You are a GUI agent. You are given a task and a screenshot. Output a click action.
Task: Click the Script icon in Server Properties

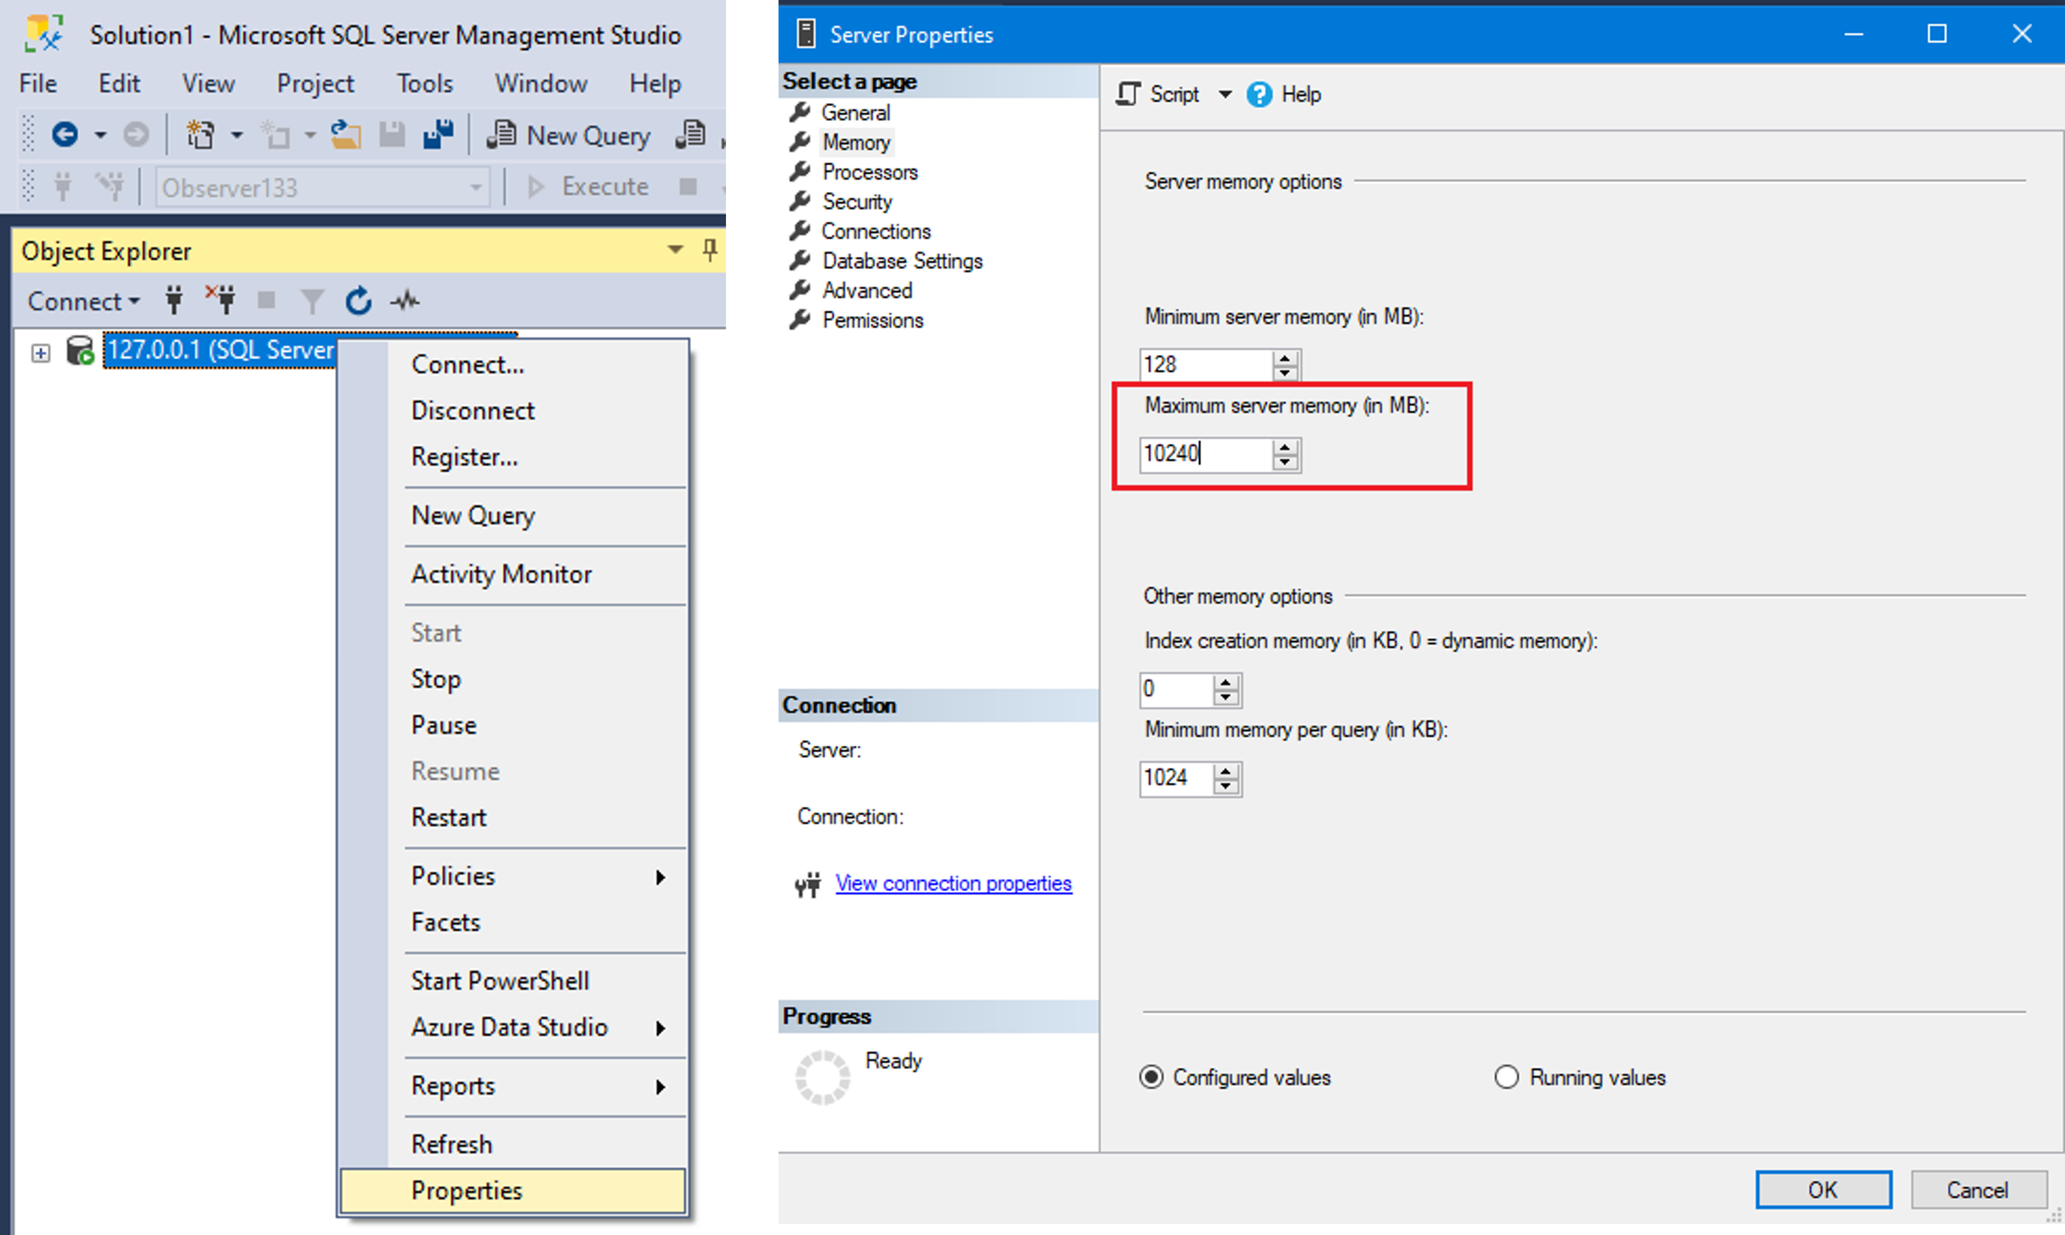pos(1128,93)
